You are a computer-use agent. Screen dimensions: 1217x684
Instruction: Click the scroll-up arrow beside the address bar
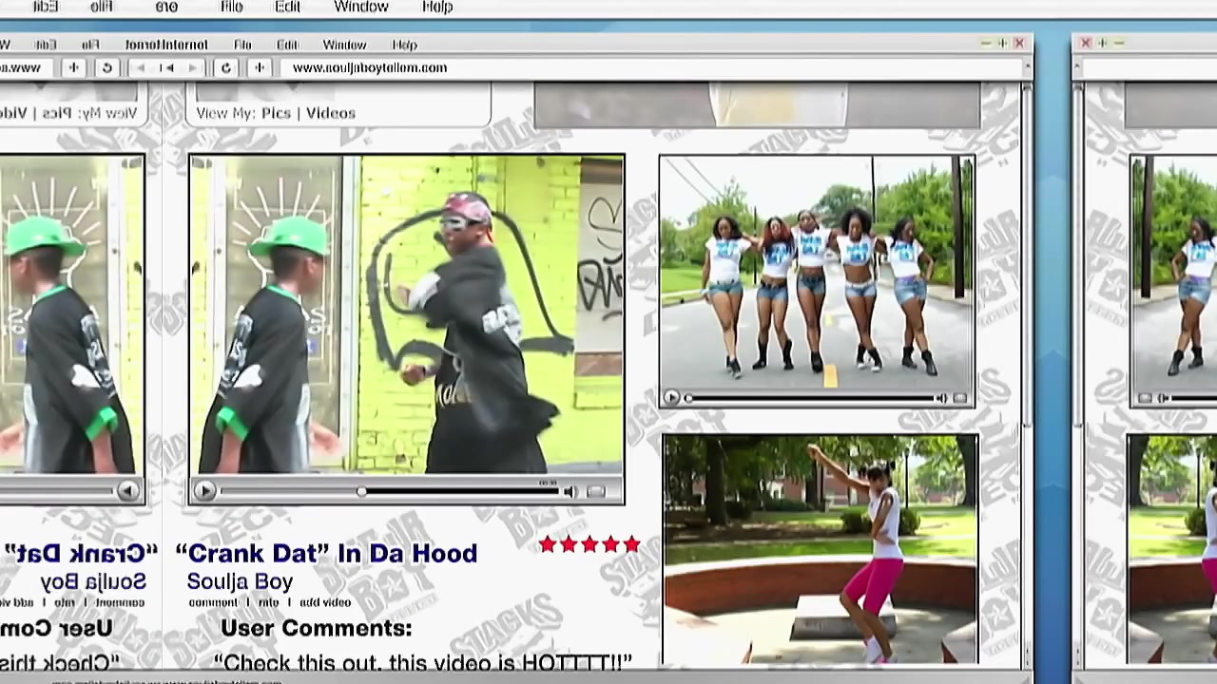1026,67
